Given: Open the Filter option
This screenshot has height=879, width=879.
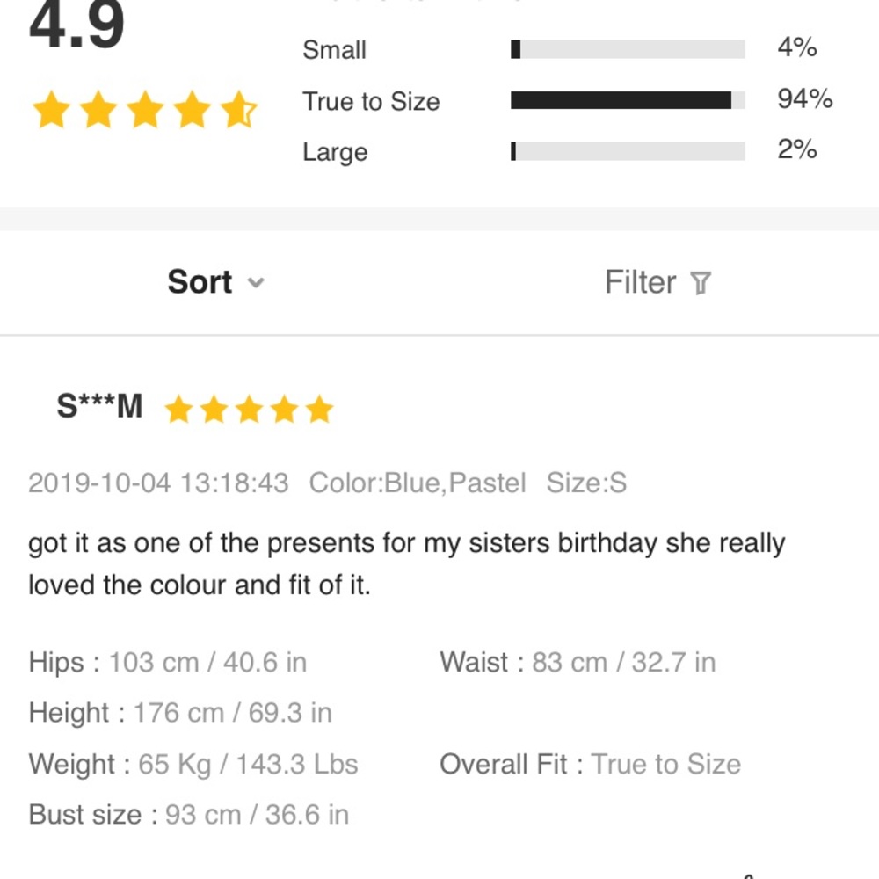Looking at the screenshot, I should pos(642,282).
